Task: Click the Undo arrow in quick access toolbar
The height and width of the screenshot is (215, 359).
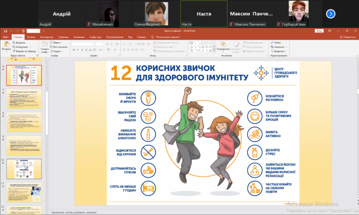Action: tap(11, 31)
